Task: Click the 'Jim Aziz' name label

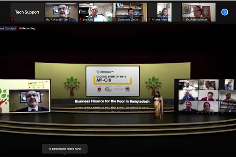Action: [x=88, y=20]
